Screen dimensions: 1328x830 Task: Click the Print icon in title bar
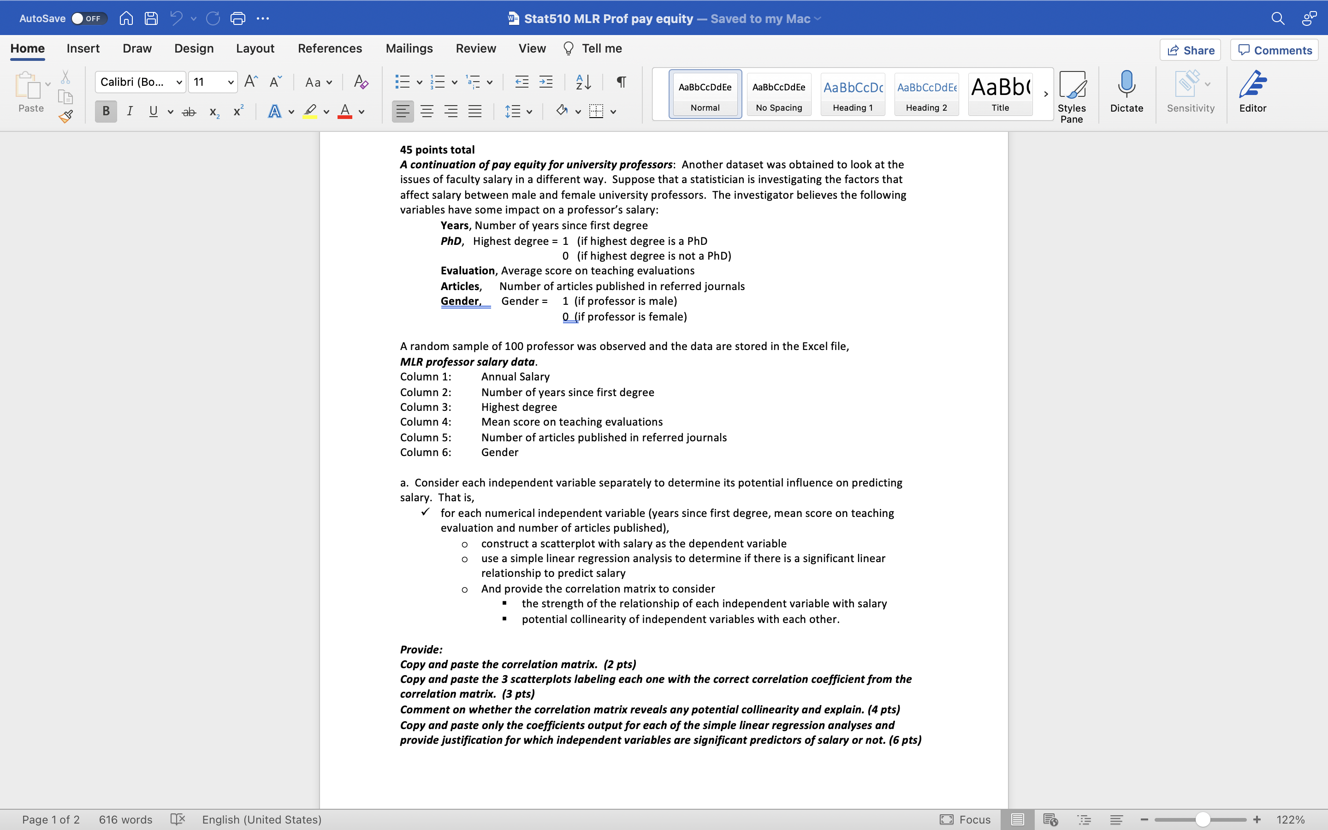[x=237, y=18]
